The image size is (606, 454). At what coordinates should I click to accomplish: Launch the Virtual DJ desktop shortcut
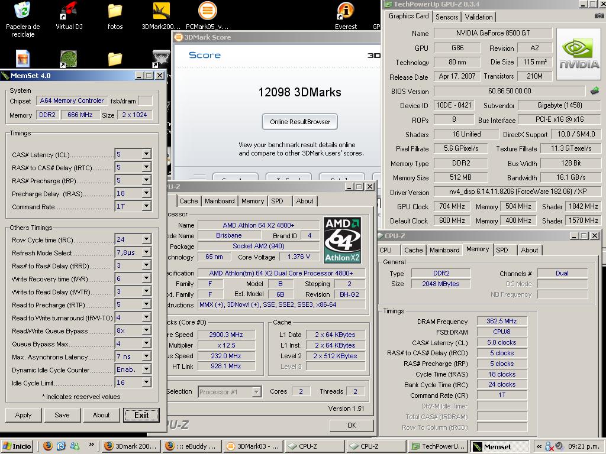pyautogui.click(x=69, y=15)
